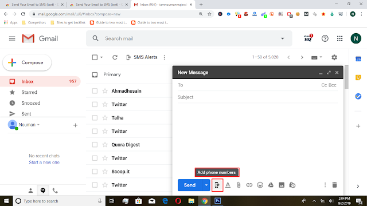Expand the search options dropdown arrow
Image resolution: width=367 pixels, height=206 pixels.
click(x=283, y=38)
